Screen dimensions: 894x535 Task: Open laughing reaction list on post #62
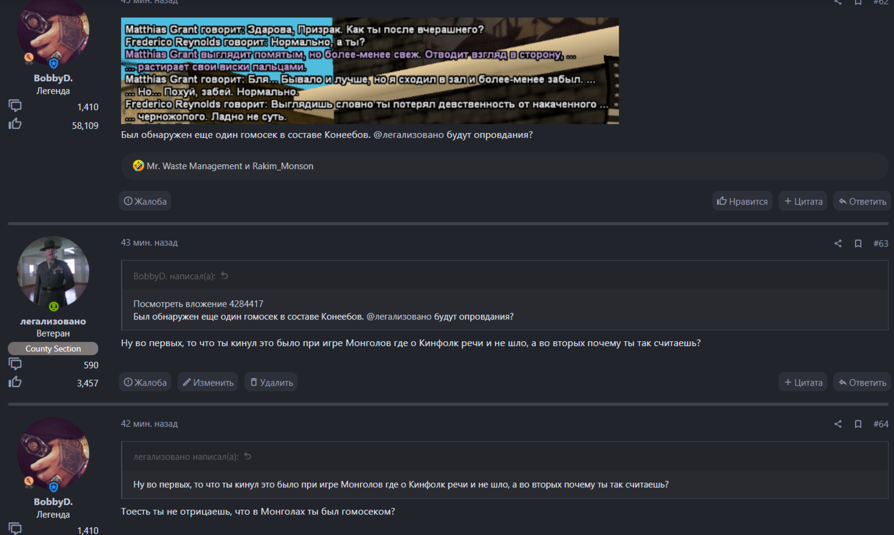(223, 166)
